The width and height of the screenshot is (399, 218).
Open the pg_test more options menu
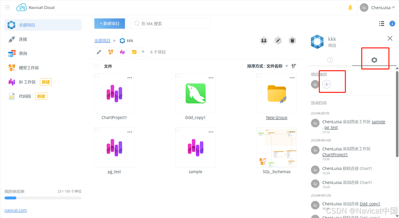pyautogui.click(x=130, y=132)
